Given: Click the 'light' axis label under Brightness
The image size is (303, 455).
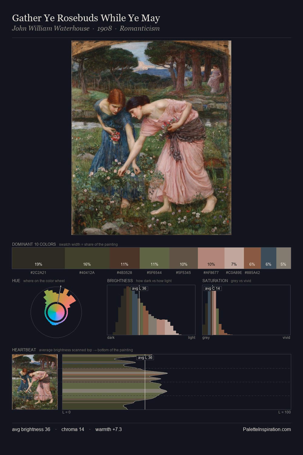Looking at the screenshot, I should pos(192,338).
